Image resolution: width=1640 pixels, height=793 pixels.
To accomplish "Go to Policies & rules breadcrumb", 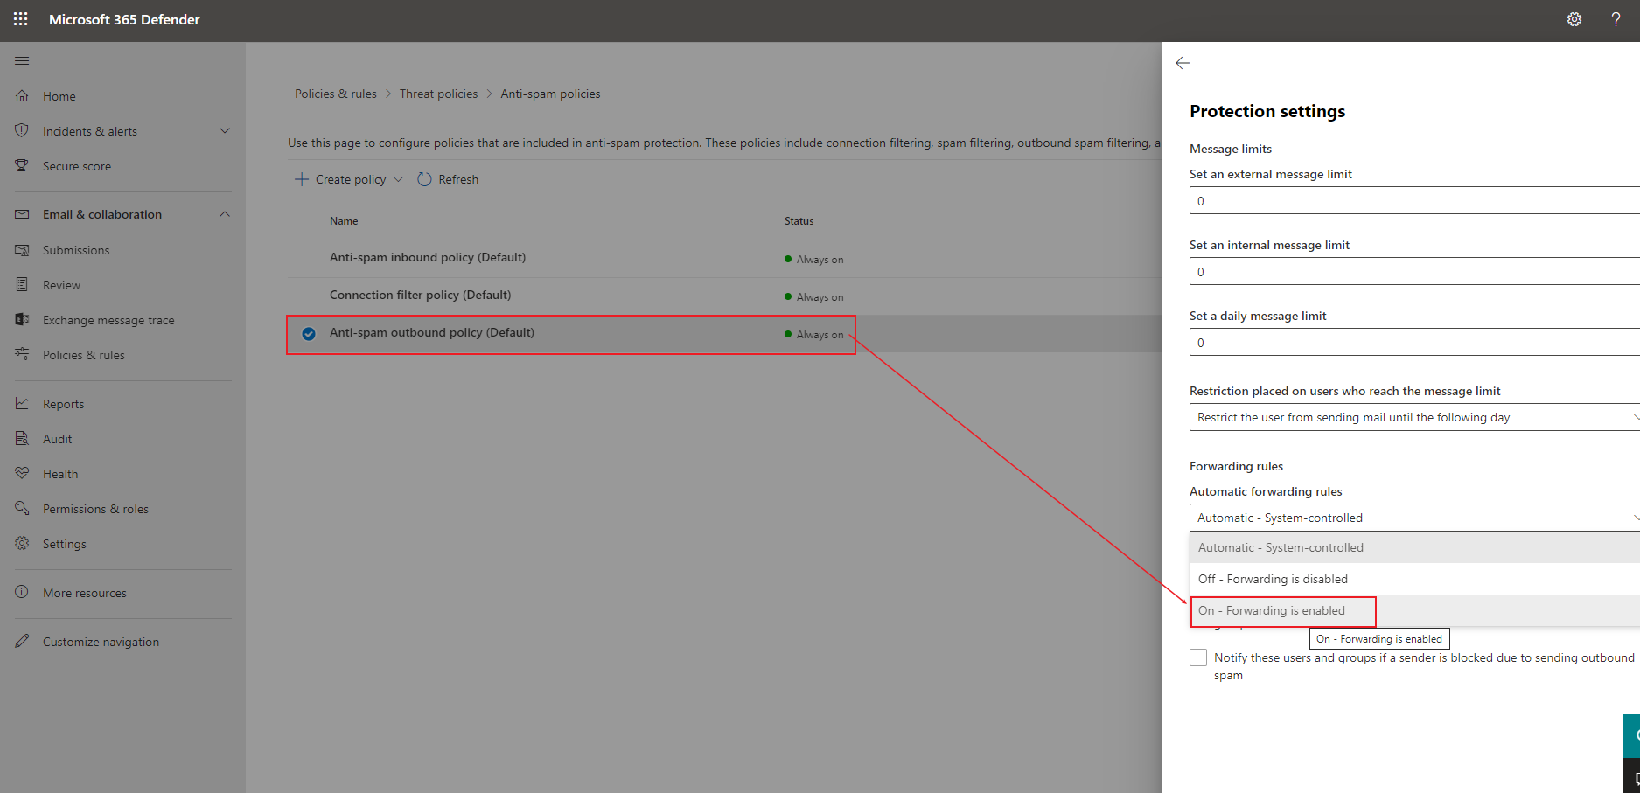I will coord(336,94).
